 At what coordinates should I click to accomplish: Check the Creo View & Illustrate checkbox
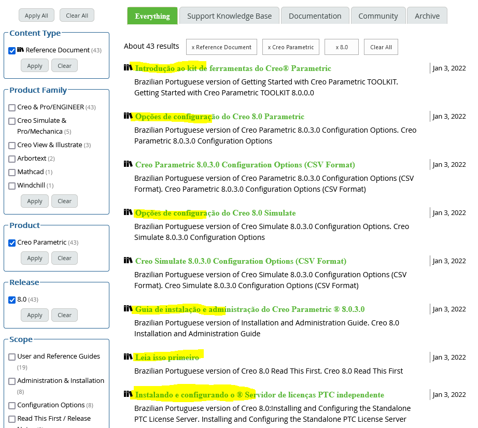(12, 145)
